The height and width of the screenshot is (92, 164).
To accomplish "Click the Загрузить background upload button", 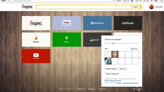I will [134, 49].
